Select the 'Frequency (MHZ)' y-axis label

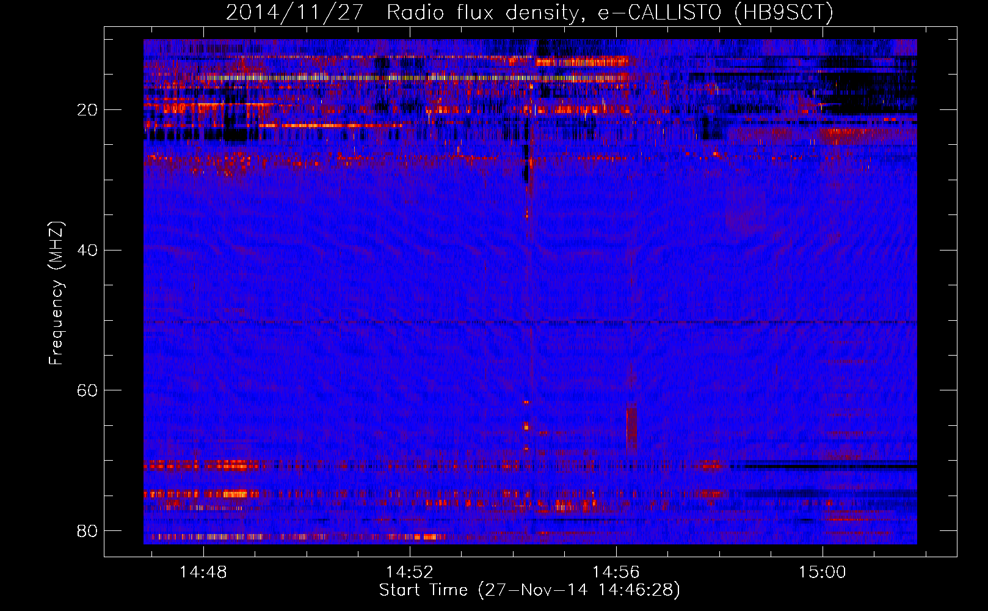(56, 293)
